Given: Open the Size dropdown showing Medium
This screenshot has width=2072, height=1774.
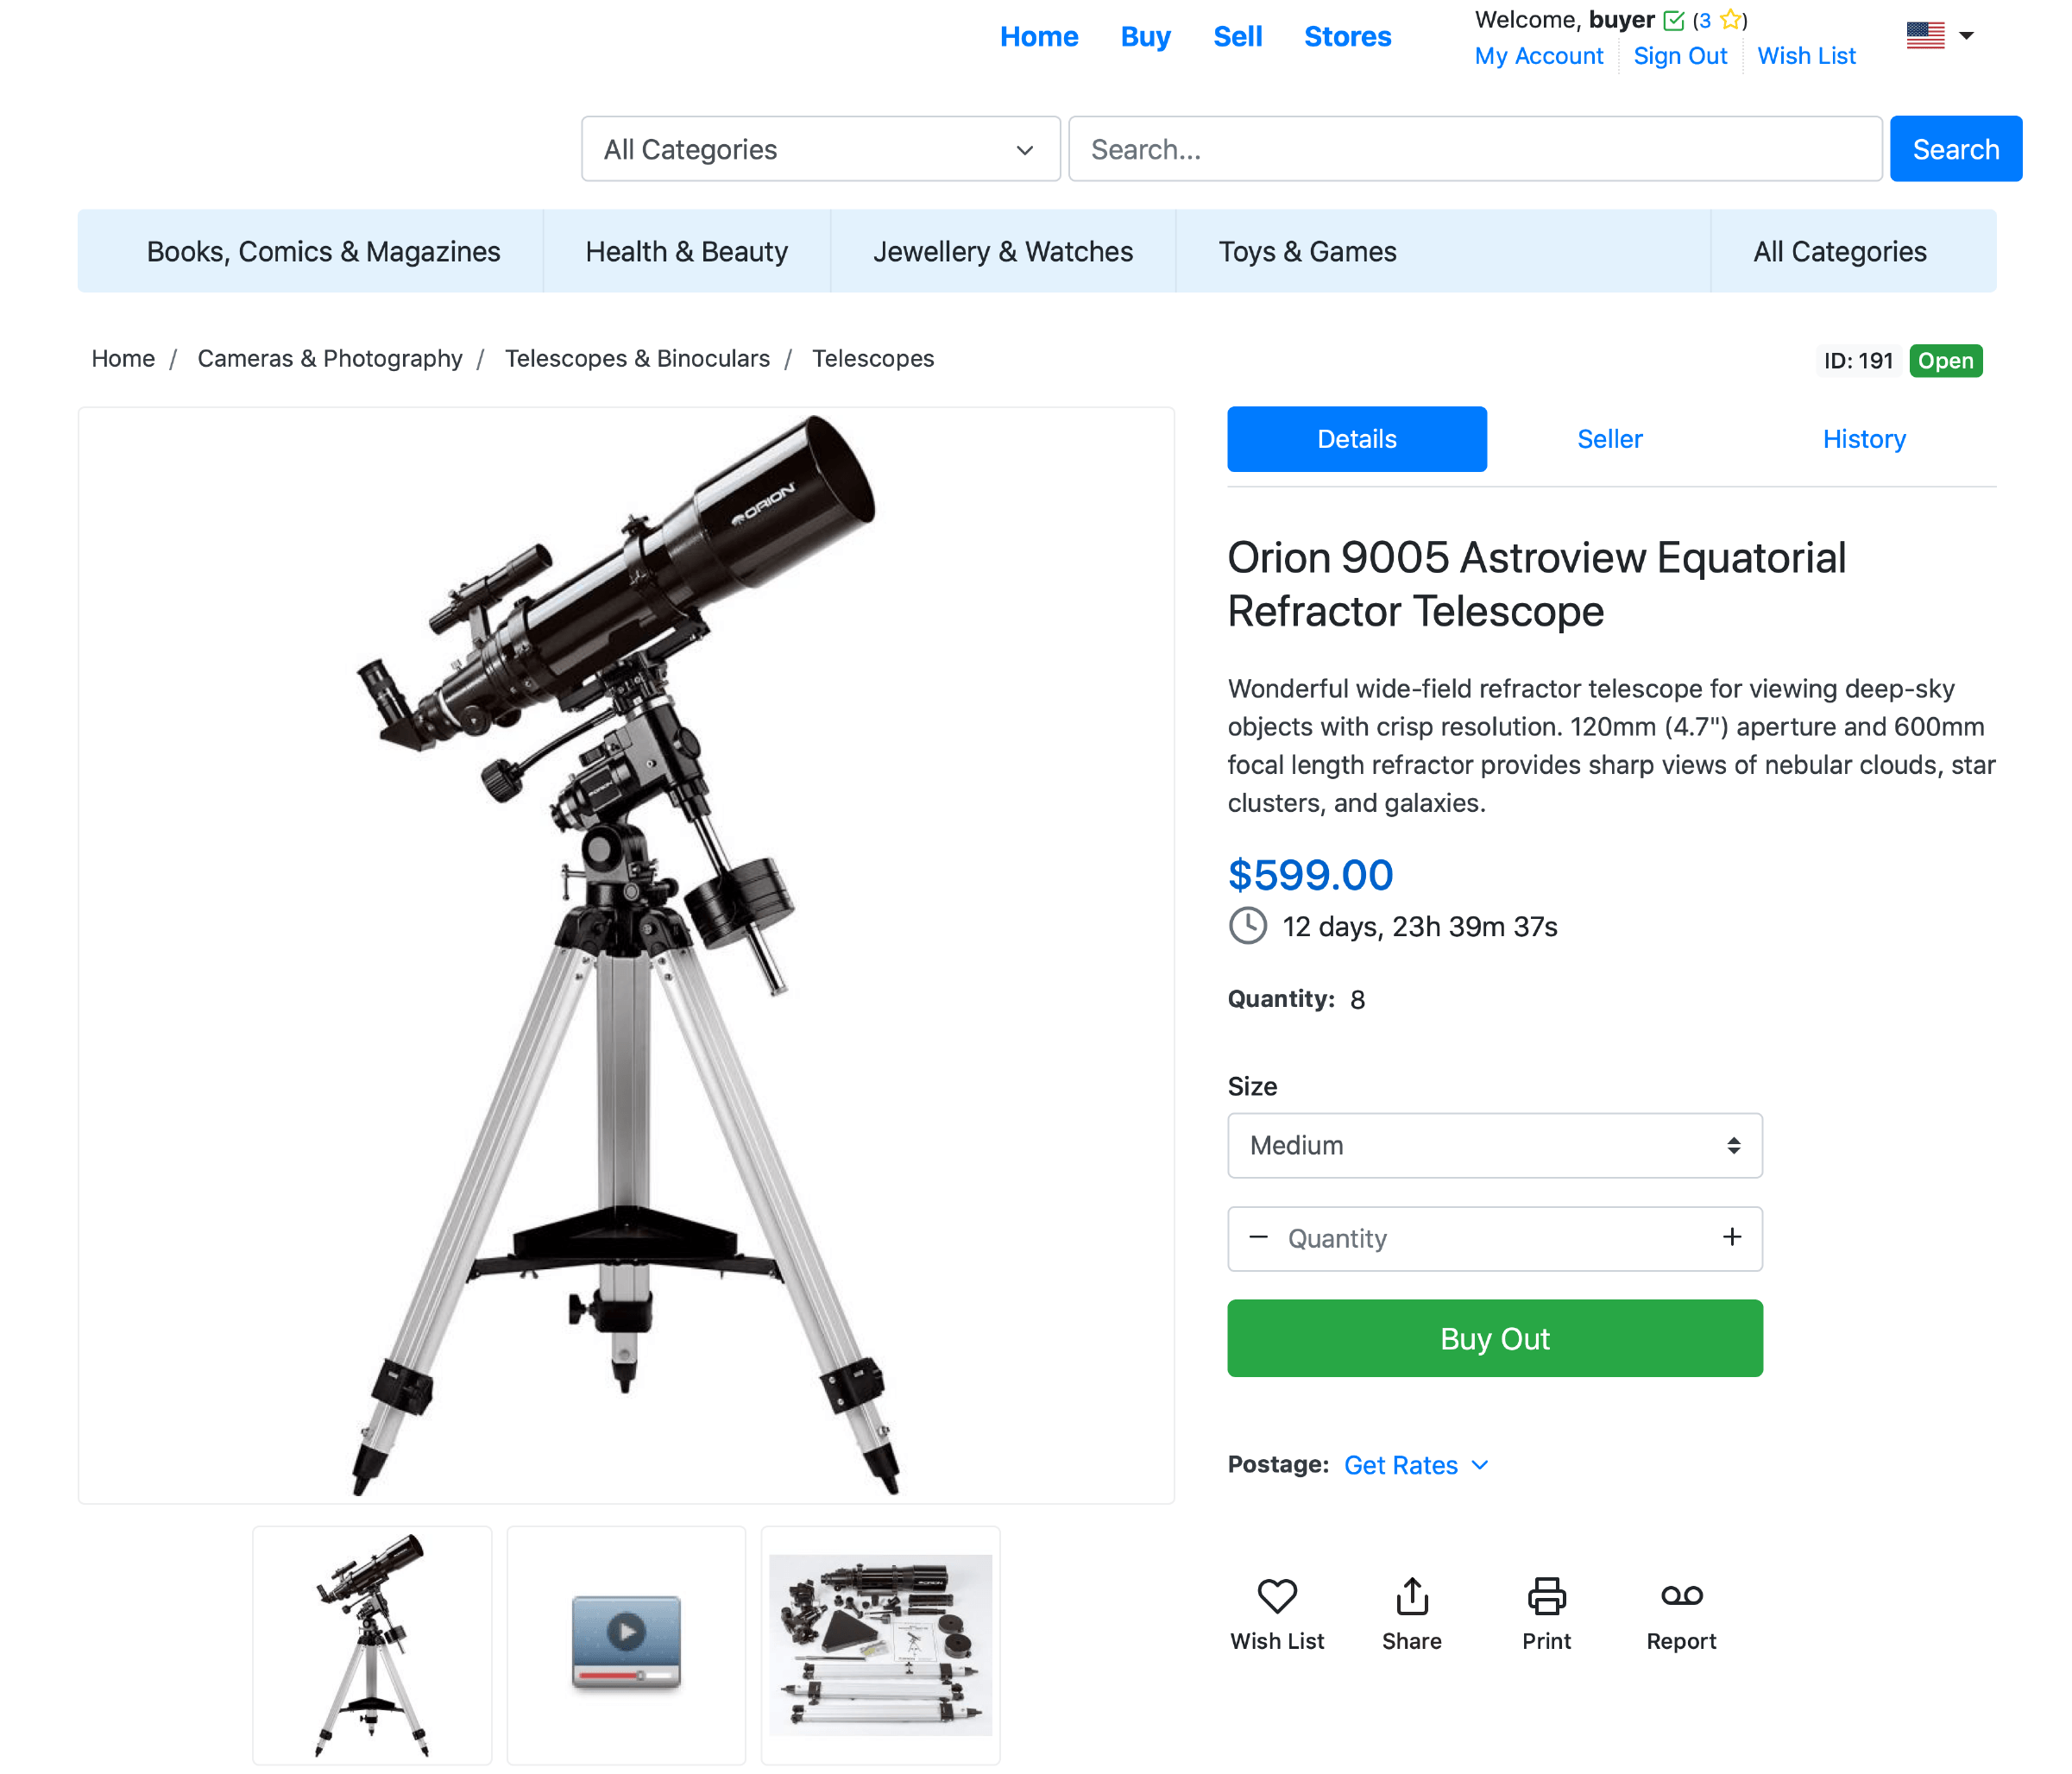Looking at the screenshot, I should click(x=1494, y=1145).
